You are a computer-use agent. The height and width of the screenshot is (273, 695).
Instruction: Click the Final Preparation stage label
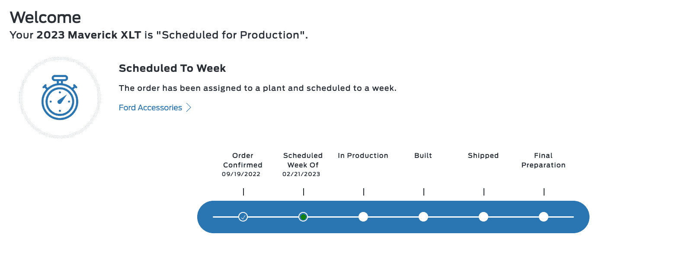click(x=543, y=160)
